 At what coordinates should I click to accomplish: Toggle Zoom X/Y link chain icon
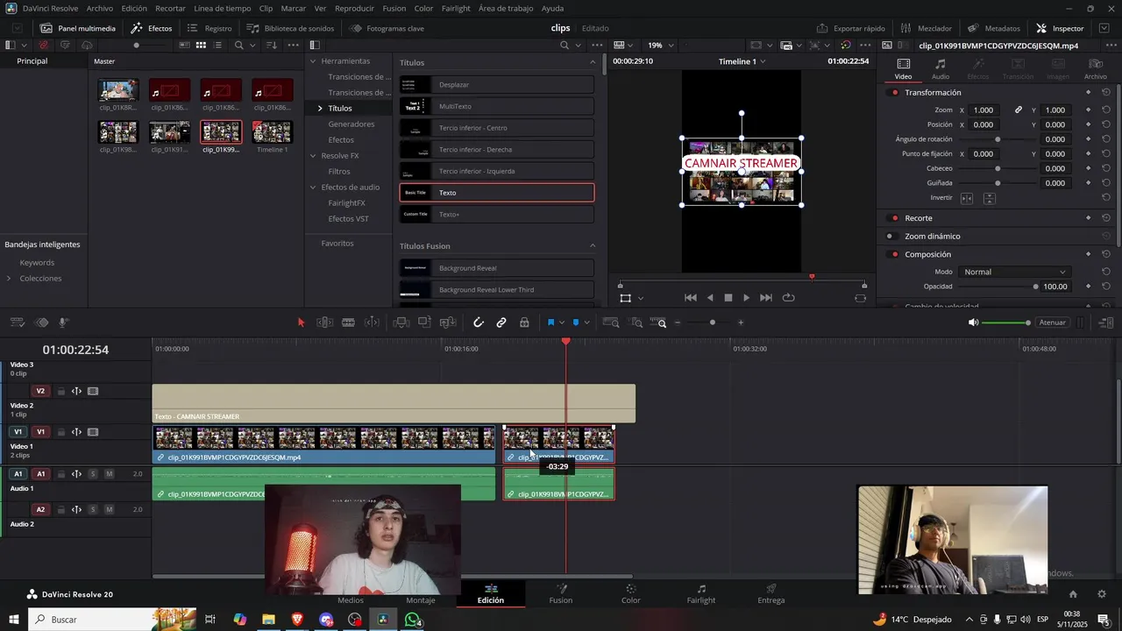point(1019,110)
